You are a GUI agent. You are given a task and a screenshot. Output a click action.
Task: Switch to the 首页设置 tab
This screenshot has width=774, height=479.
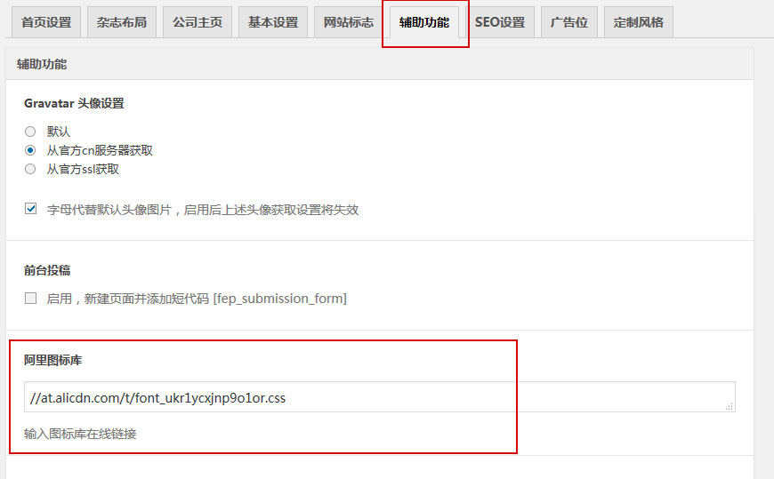[x=46, y=22]
